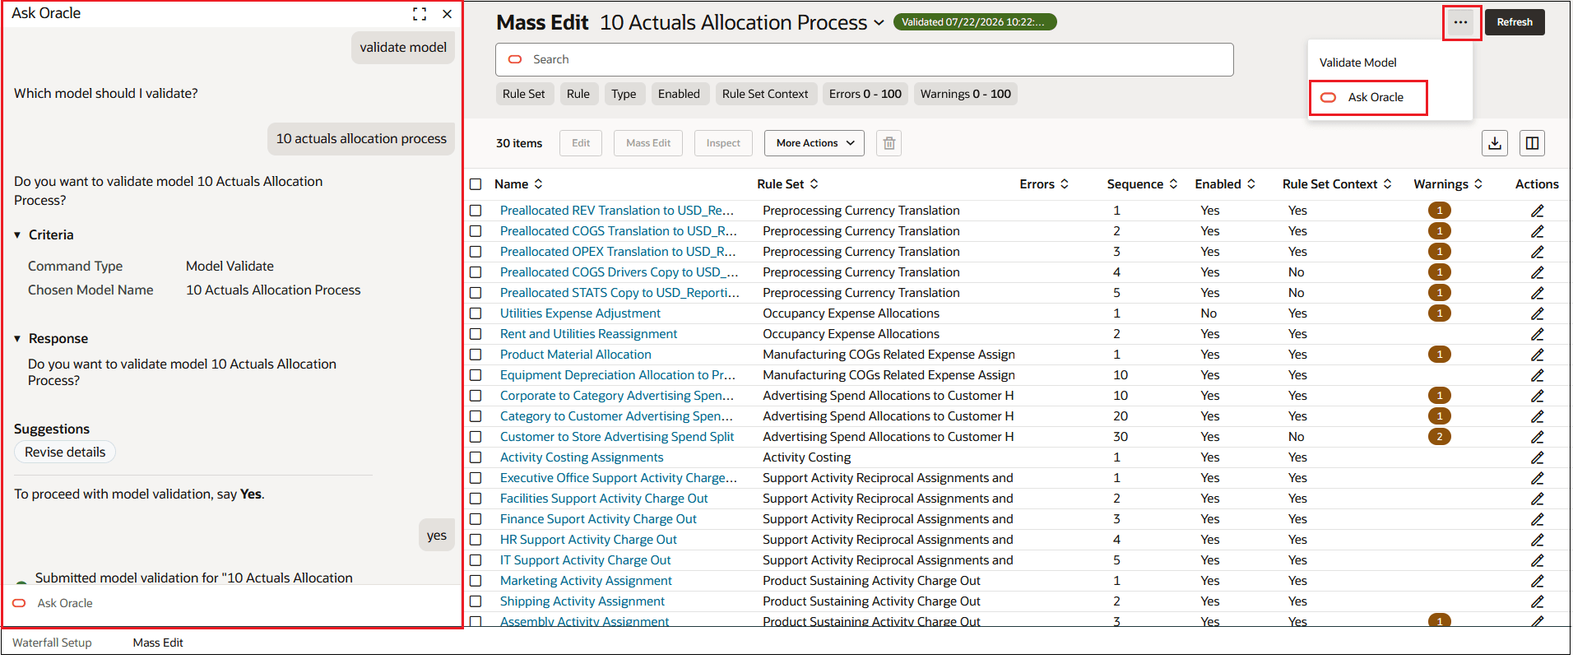Viewport: 1573px width, 659px height.
Task: Open the Corporate to Category Advertising Spen… link
Action: tap(617, 396)
